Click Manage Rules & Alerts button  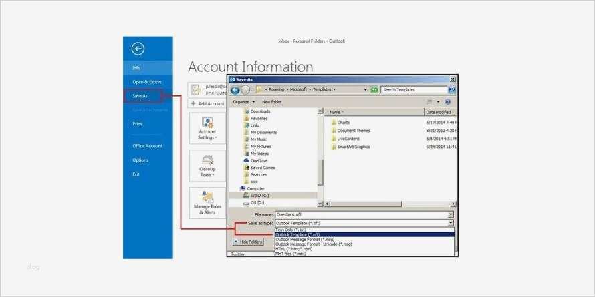207,203
